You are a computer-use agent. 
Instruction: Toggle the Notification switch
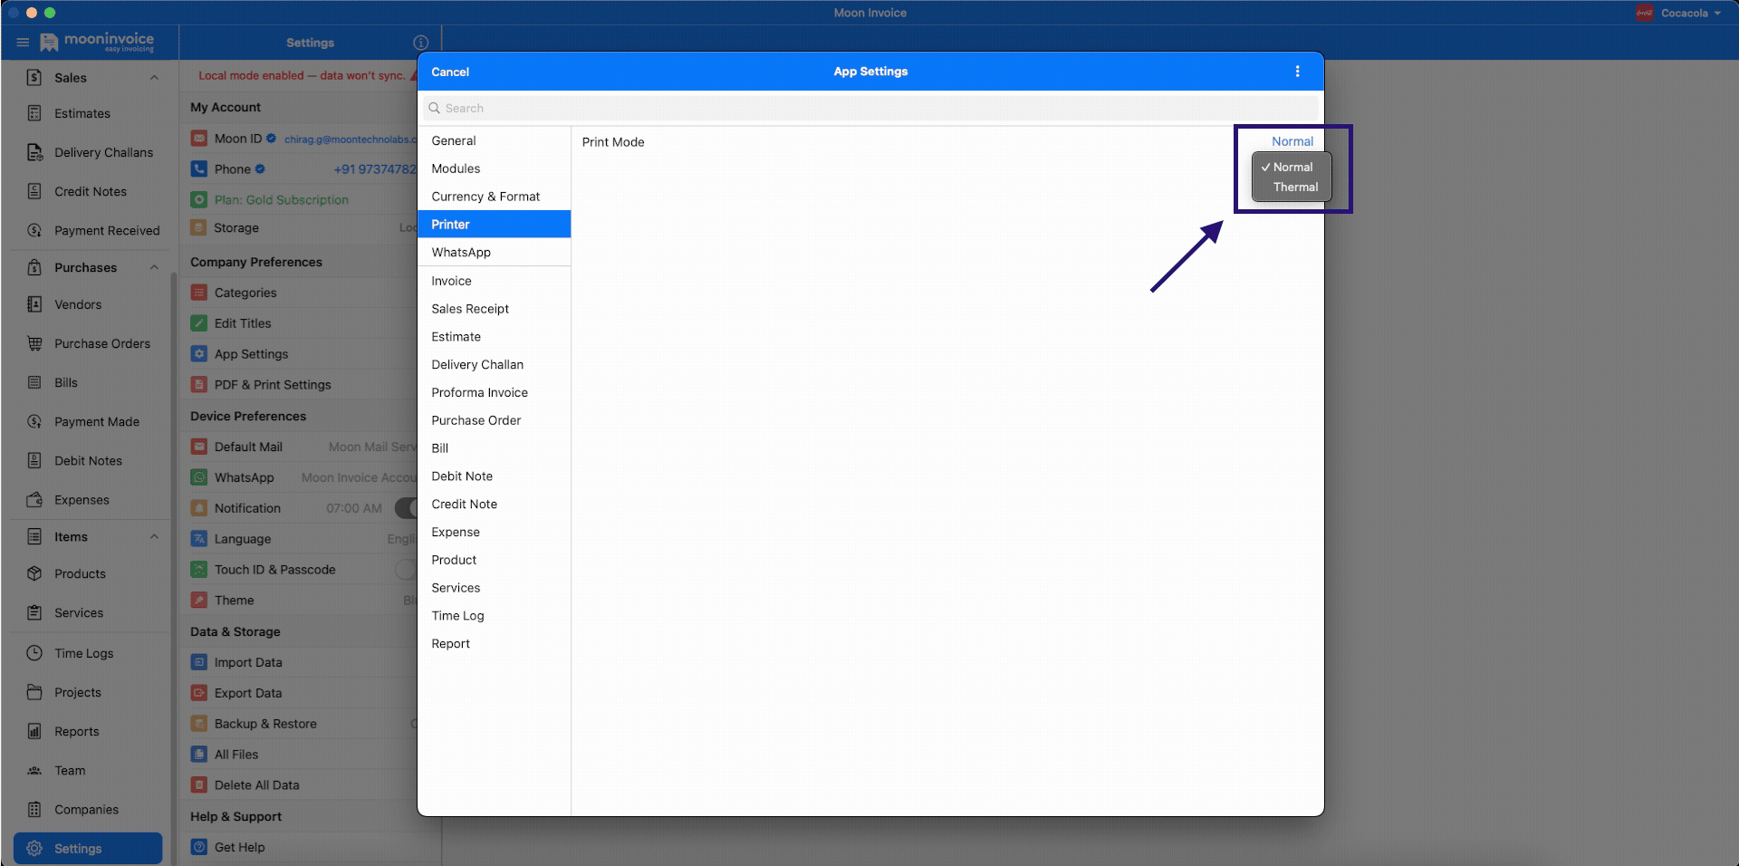[x=408, y=507]
